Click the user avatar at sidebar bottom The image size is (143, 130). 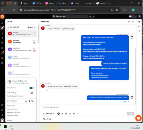[x=2, y=120]
